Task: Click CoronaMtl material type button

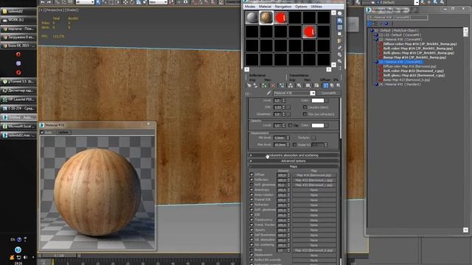Action: pos(328,93)
